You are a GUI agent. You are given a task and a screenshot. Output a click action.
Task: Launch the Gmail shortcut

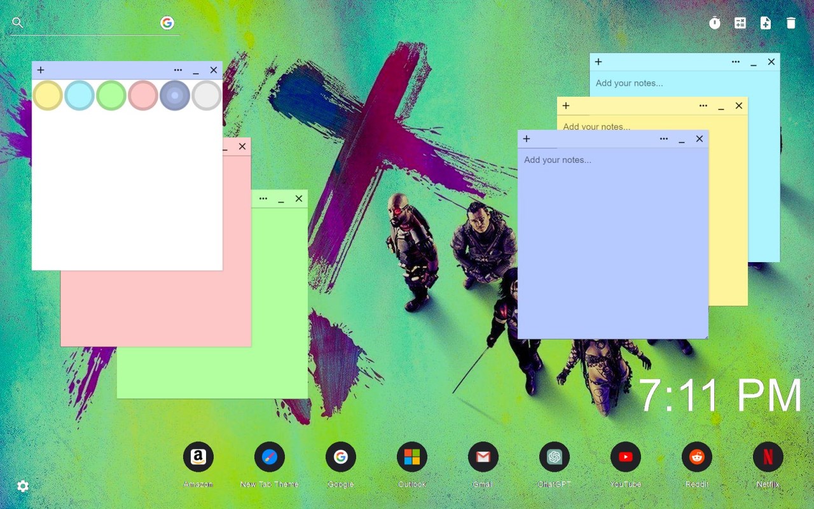[x=483, y=457]
